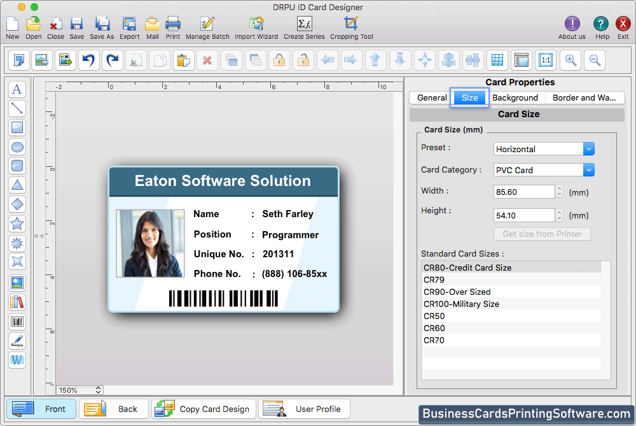Select the Triangle shape tool
The image size is (636, 426).
[17, 185]
